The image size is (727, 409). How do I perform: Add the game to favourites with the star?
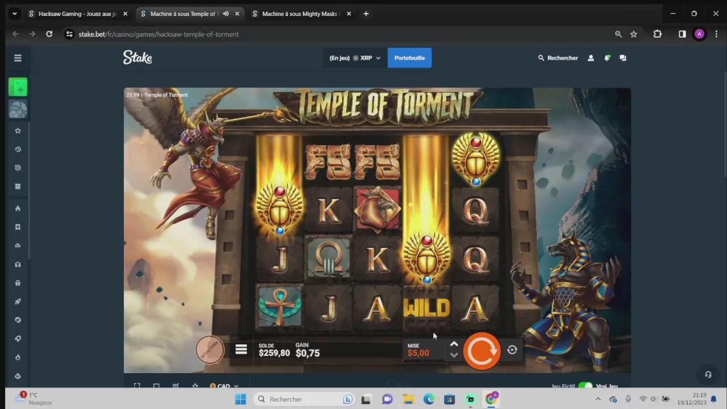pos(195,386)
